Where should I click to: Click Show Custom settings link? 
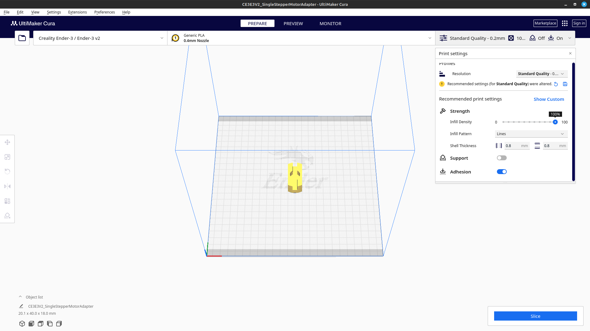549,99
